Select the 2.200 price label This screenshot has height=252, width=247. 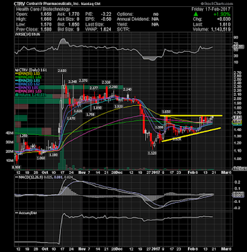point(113,87)
